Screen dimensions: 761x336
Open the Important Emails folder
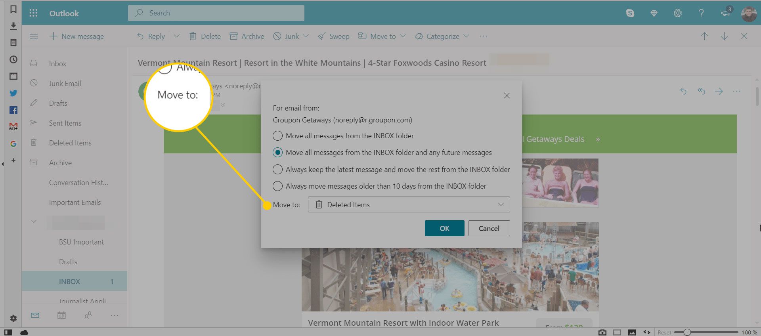[x=74, y=202]
